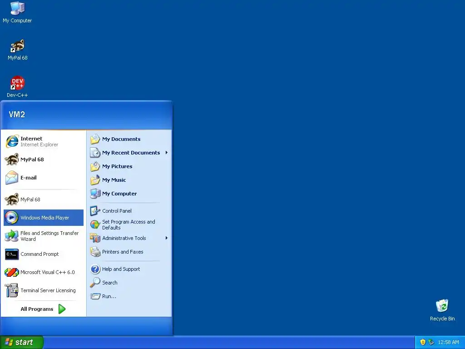This screenshot has width=465, height=349.
Task: Expand the All Programs green arrow
Action: [x=62, y=309]
